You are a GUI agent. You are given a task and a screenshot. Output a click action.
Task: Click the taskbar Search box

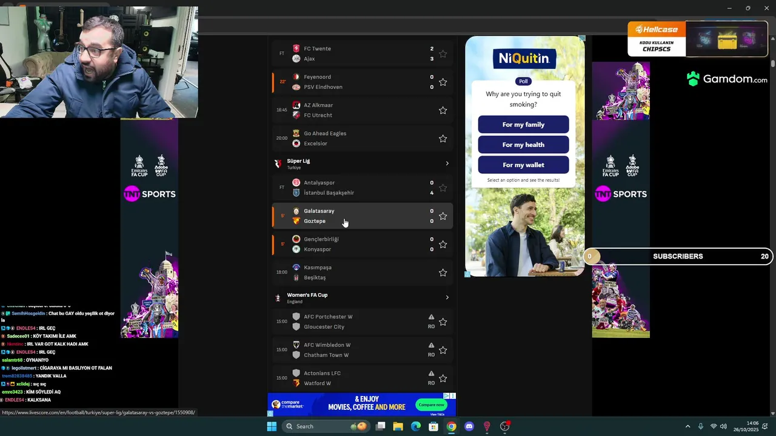[325, 426]
